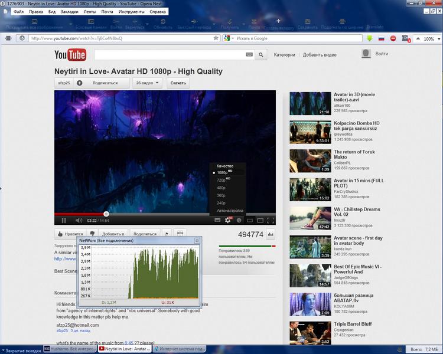Open the Инструменты menu

coord(131,12)
